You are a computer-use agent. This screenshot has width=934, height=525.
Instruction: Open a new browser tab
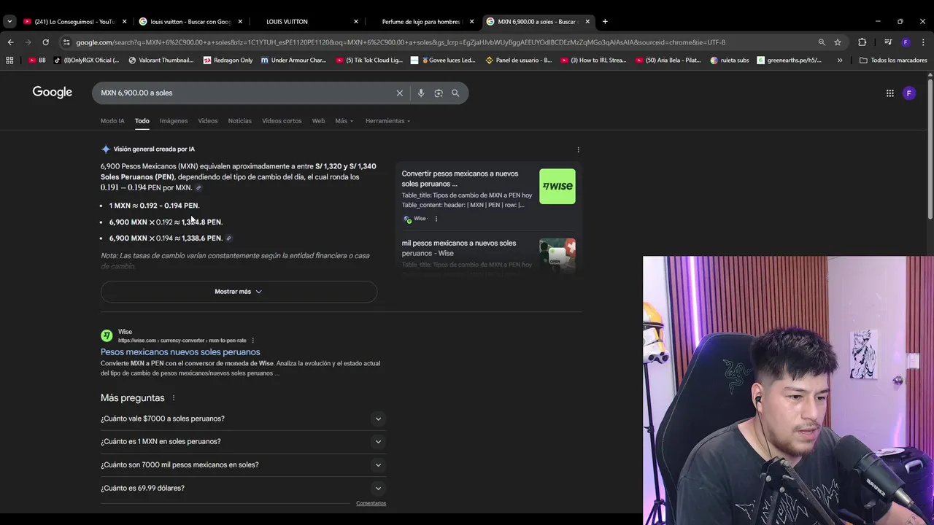pos(605,22)
